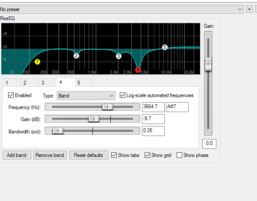Toggle Log-scale automated frequencies checkbox
This screenshot has width=257, height=201.
[x=122, y=95]
